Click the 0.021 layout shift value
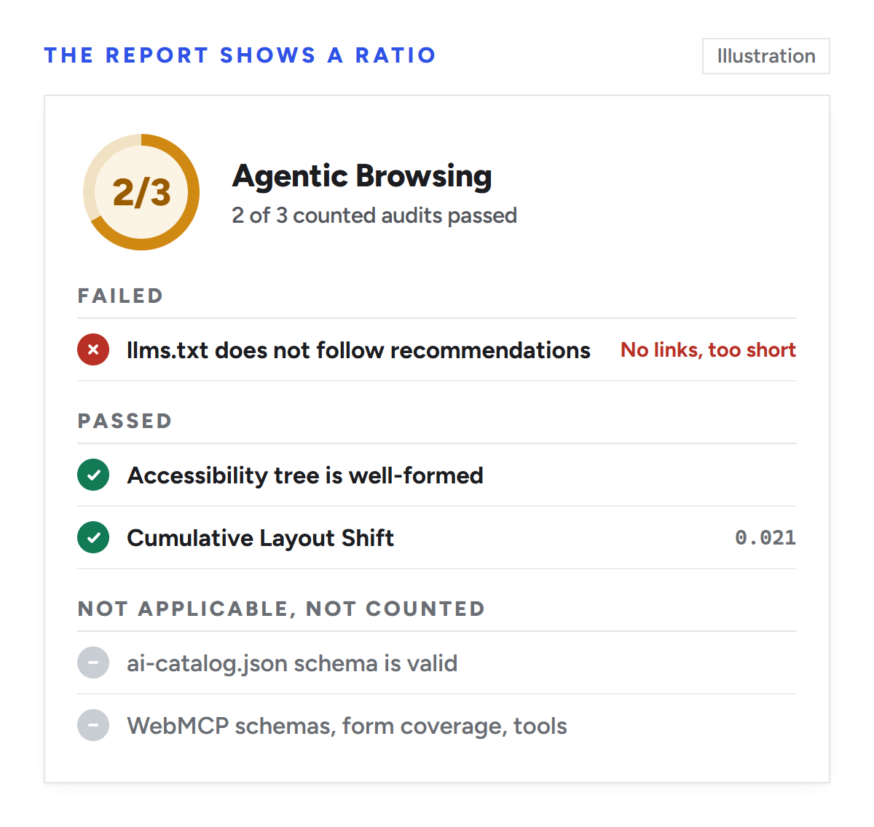The image size is (874, 827). pos(765,538)
